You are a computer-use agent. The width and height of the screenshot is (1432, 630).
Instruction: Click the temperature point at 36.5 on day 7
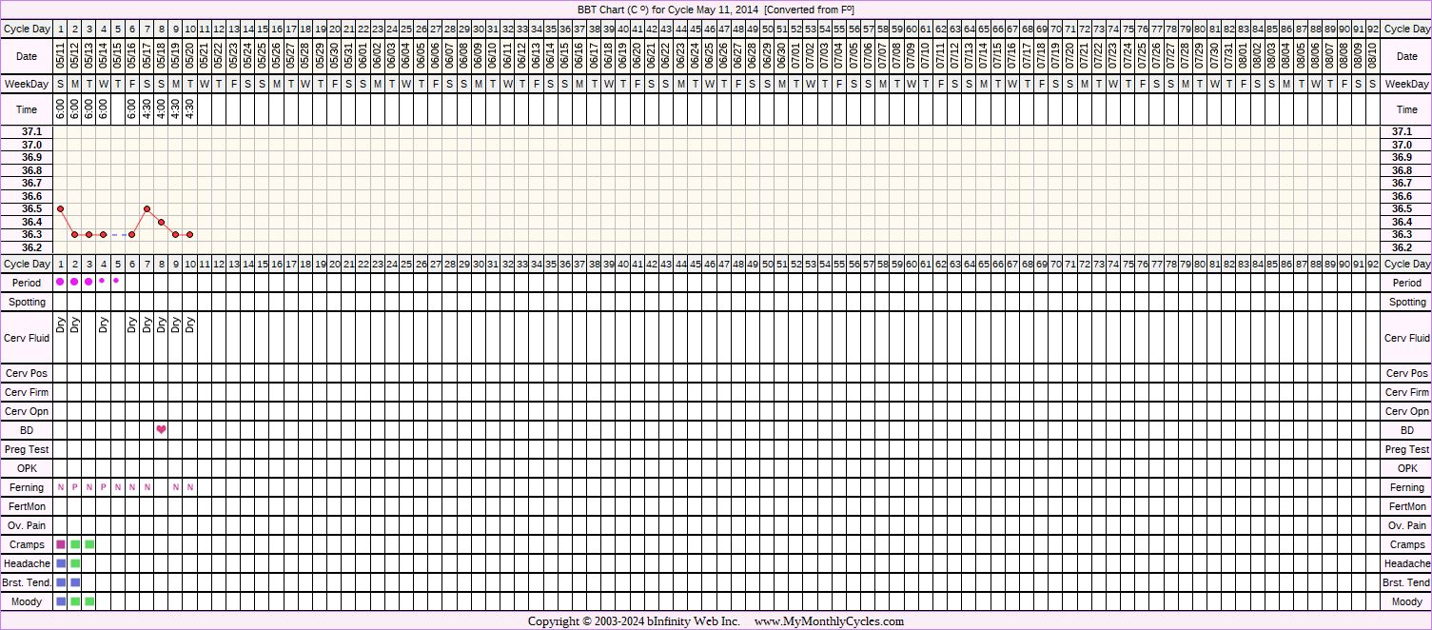147,208
